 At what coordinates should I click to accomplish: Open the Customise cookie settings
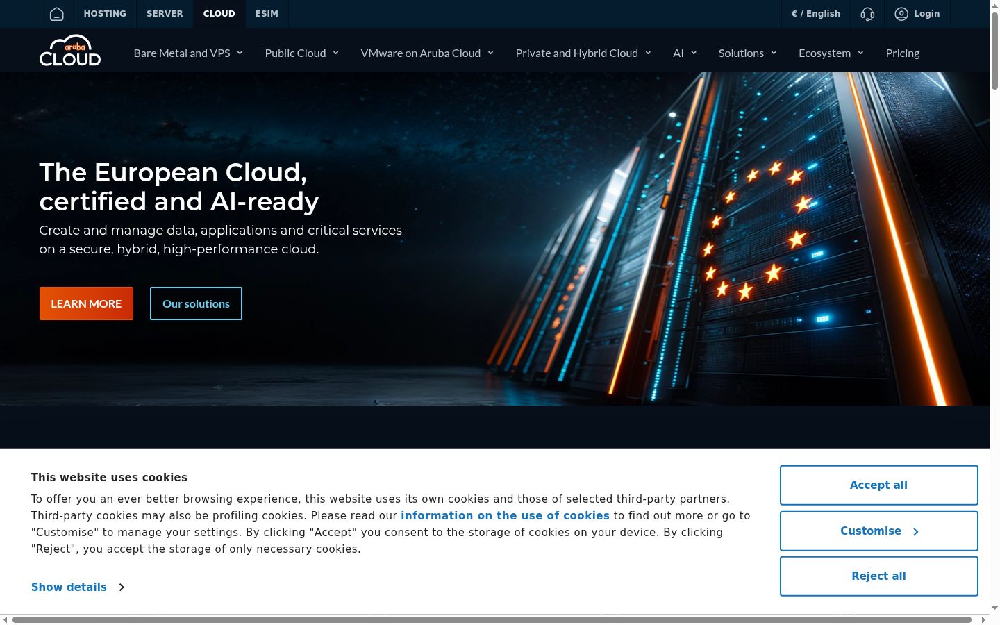click(879, 531)
